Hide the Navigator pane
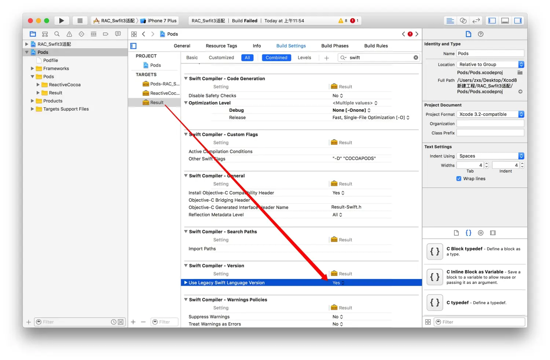Viewport: 550px width, 360px height. pos(492,21)
